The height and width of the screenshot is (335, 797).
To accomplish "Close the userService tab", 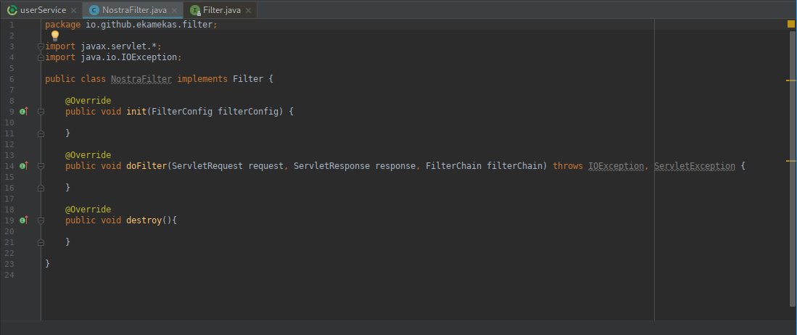I will [x=73, y=10].
